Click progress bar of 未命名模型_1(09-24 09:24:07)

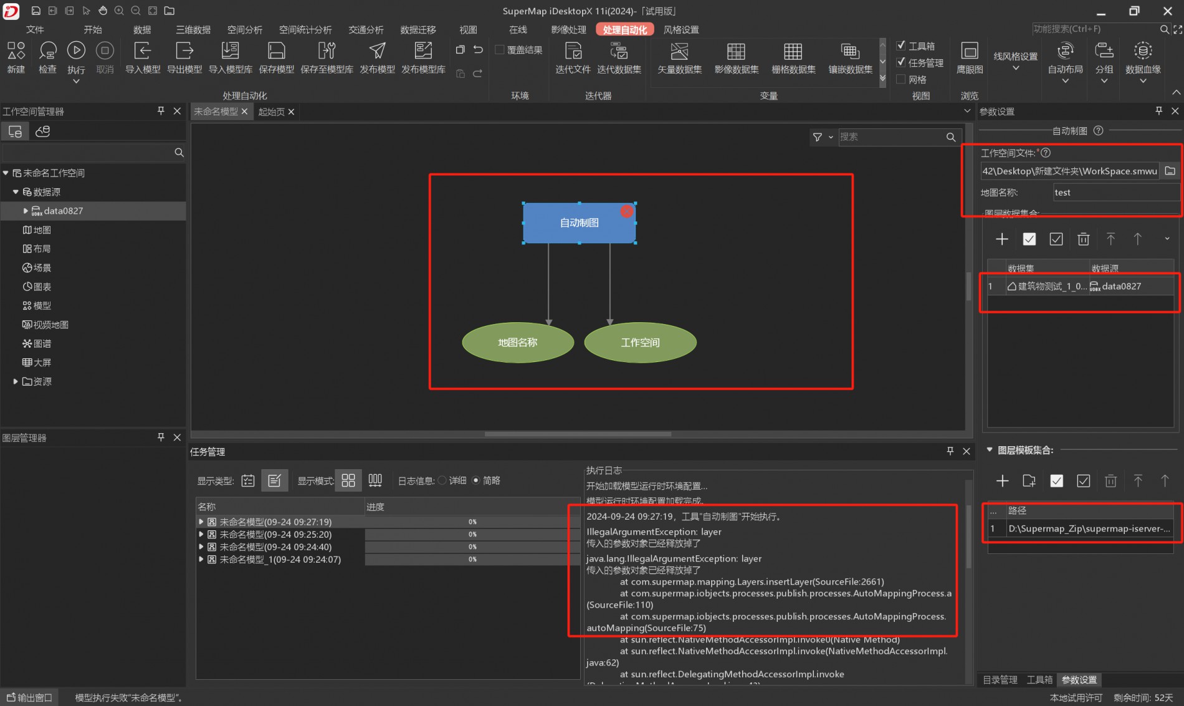[472, 560]
